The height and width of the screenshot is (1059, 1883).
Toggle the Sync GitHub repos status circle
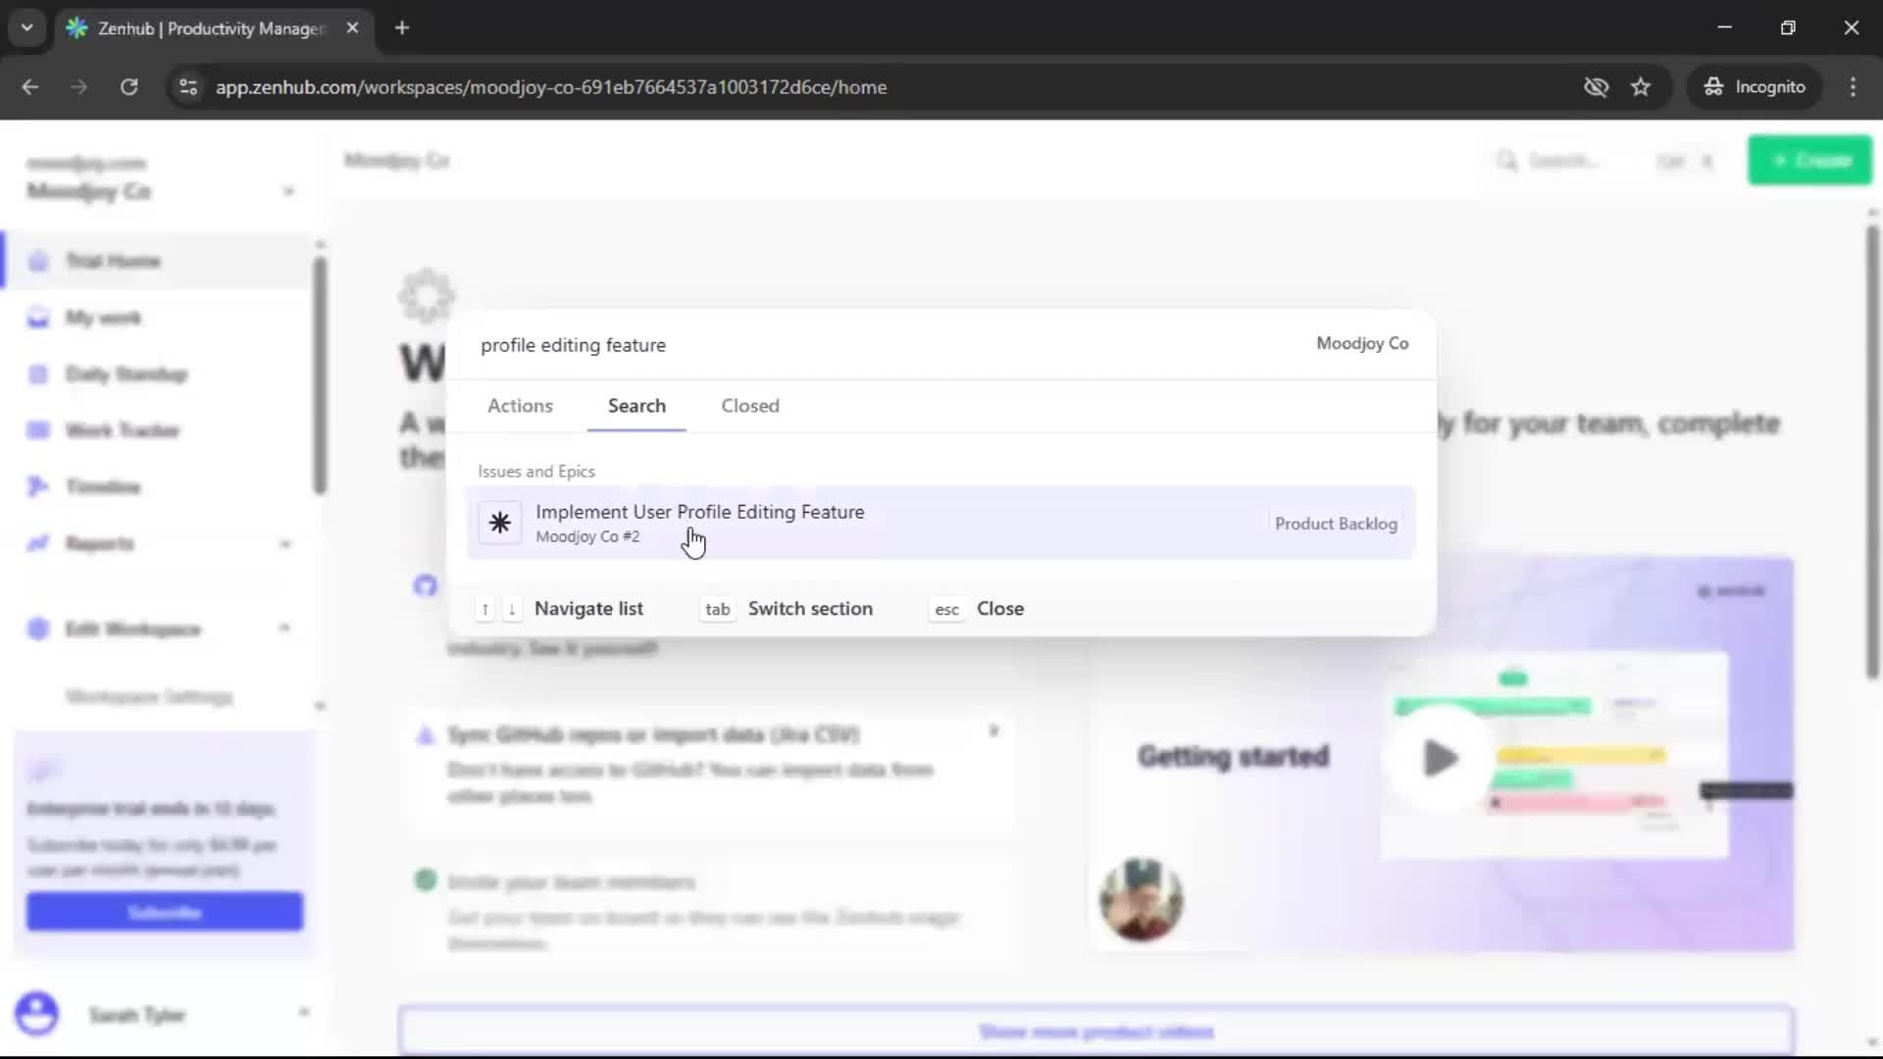(x=425, y=732)
